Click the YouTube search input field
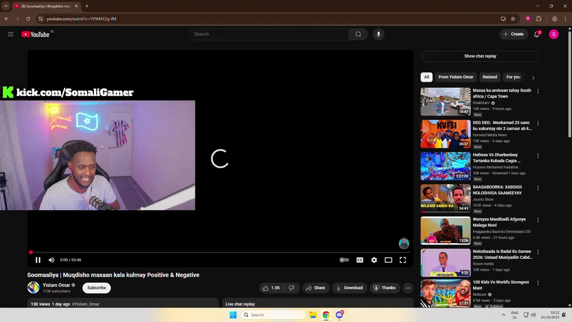The height and width of the screenshot is (322, 572). tap(269, 34)
